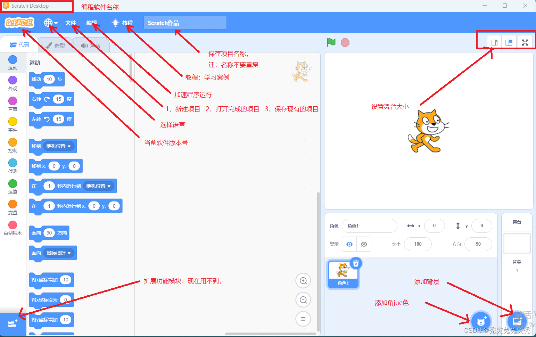
Task: Click the green flag to run
Action: click(x=331, y=42)
